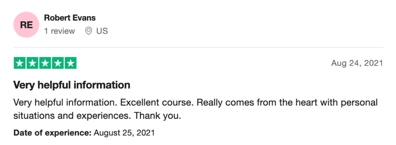Click the pink RE avatar circle

[x=26, y=25]
